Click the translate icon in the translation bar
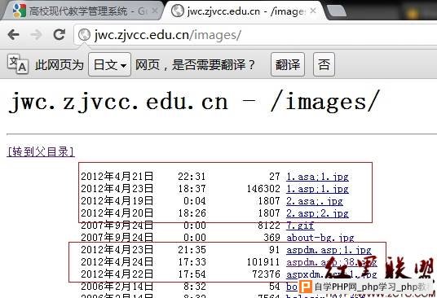437x298 pixels. pos(18,64)
